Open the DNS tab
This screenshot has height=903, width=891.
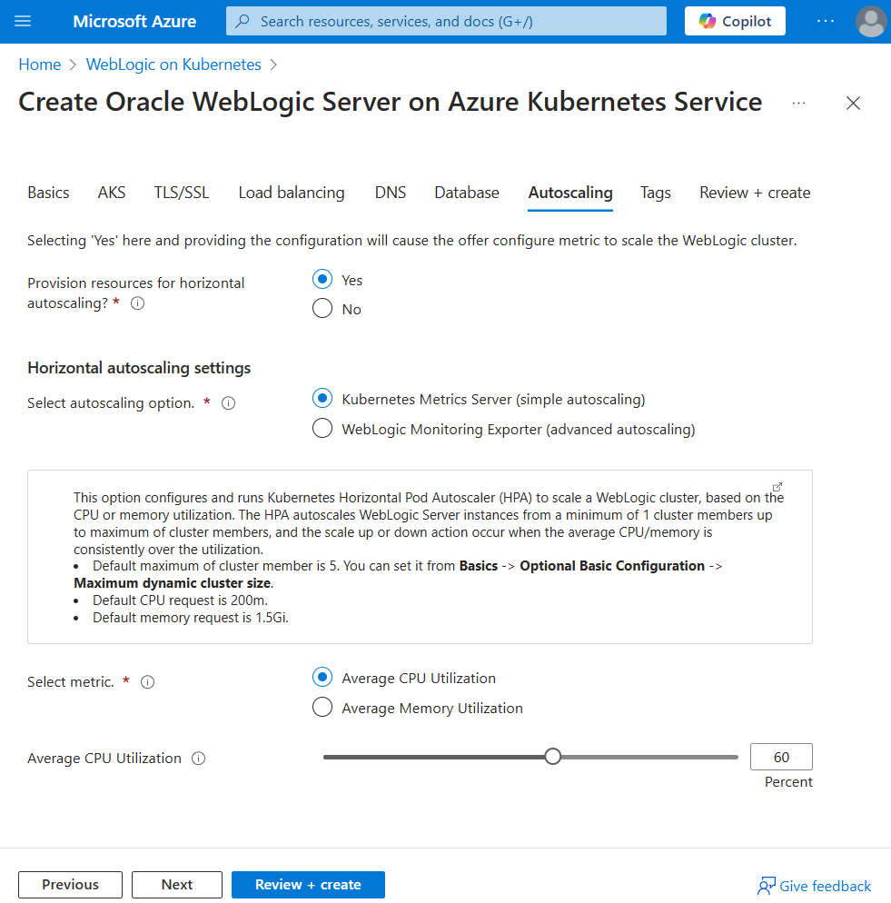coord(391,193)
